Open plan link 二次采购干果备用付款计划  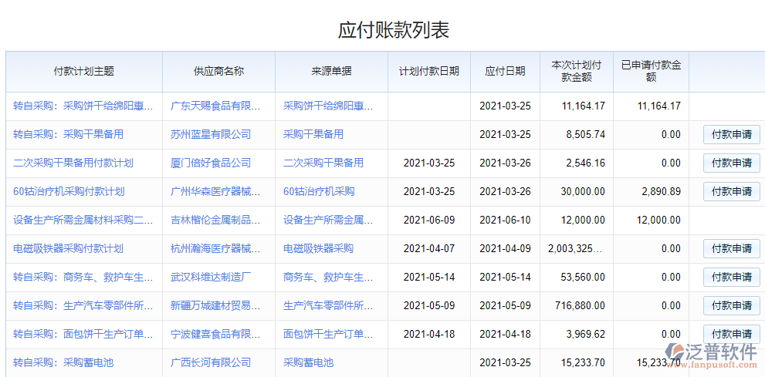73,163
